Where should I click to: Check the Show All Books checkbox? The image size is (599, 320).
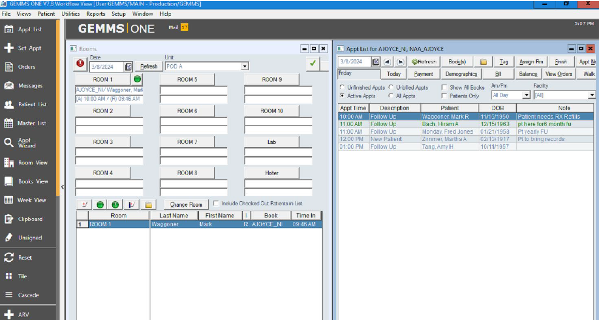(x=444, y=88)
